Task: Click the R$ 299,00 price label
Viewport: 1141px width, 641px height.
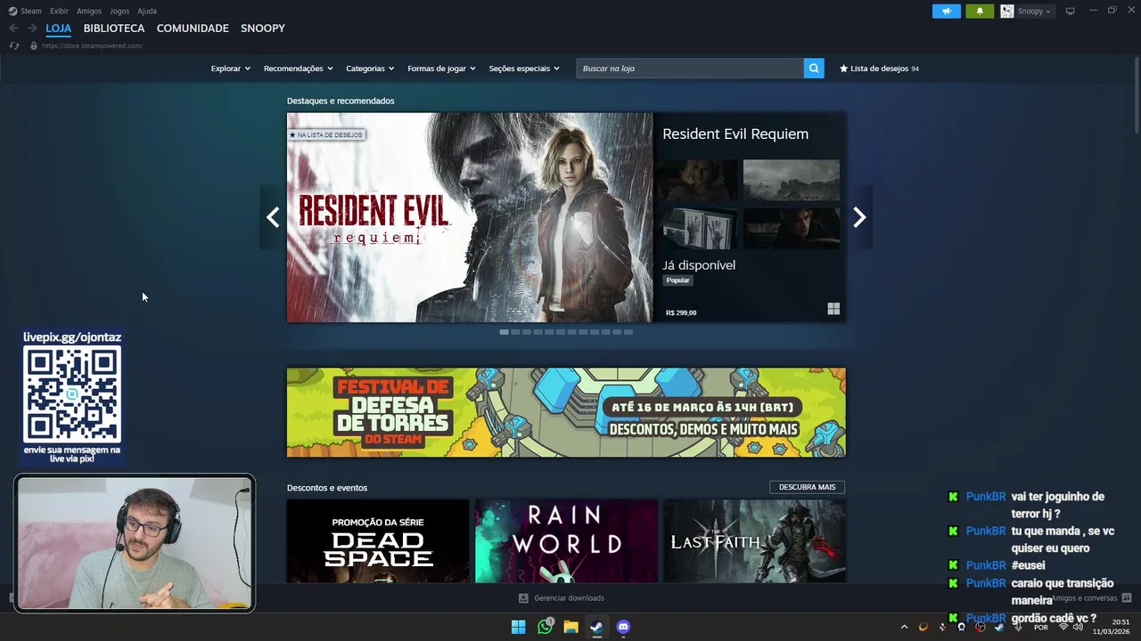Action: coord(681,312)
